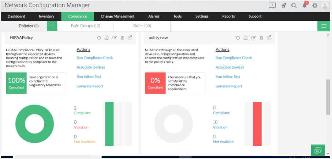Refresh the 'policy new' card
The height and width of the screenshot is (159, 332).
pyautogui.click(x=238, y=38)
